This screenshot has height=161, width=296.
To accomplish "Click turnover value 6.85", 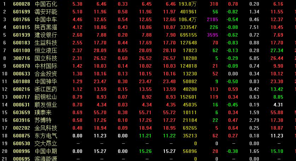I will pyautogui.click(x=254, y=58).
